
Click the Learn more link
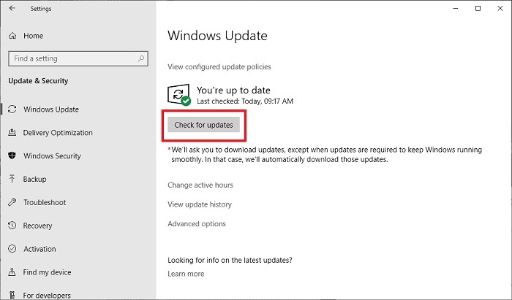click(186, 274)
